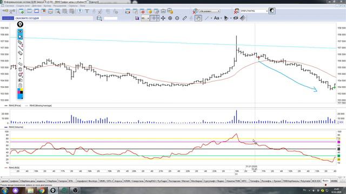Click the location pin at palette top
Viewport: 346px width, 194px height.
[x=20, y=24]
